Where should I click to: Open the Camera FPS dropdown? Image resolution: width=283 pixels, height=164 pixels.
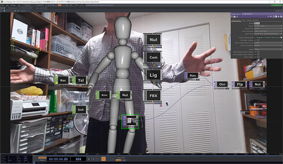tap(268, 29)
